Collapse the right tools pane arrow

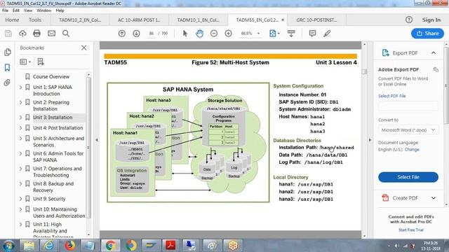(370, 140)
